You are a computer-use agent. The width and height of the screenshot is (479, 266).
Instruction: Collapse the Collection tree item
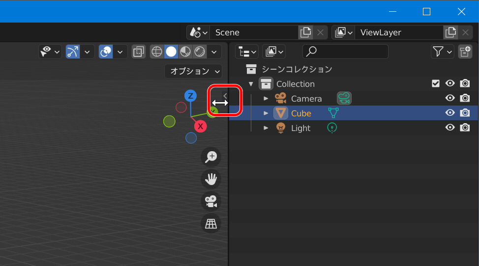pyautogui.click(x=251, y=84)
